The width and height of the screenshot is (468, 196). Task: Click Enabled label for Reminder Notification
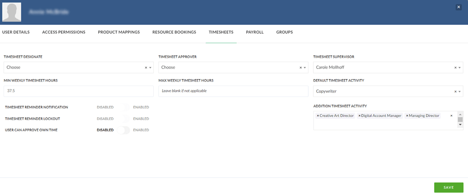[x=141, y=107]
